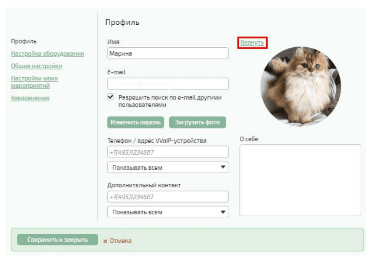Click the Дополнительный контакт number field
Viewport: 371px width, 255px height.
point(167,197)
